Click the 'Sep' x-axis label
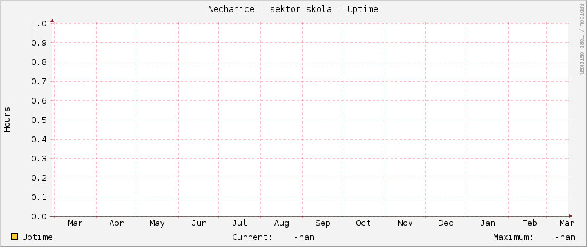 tap(323, 223)
